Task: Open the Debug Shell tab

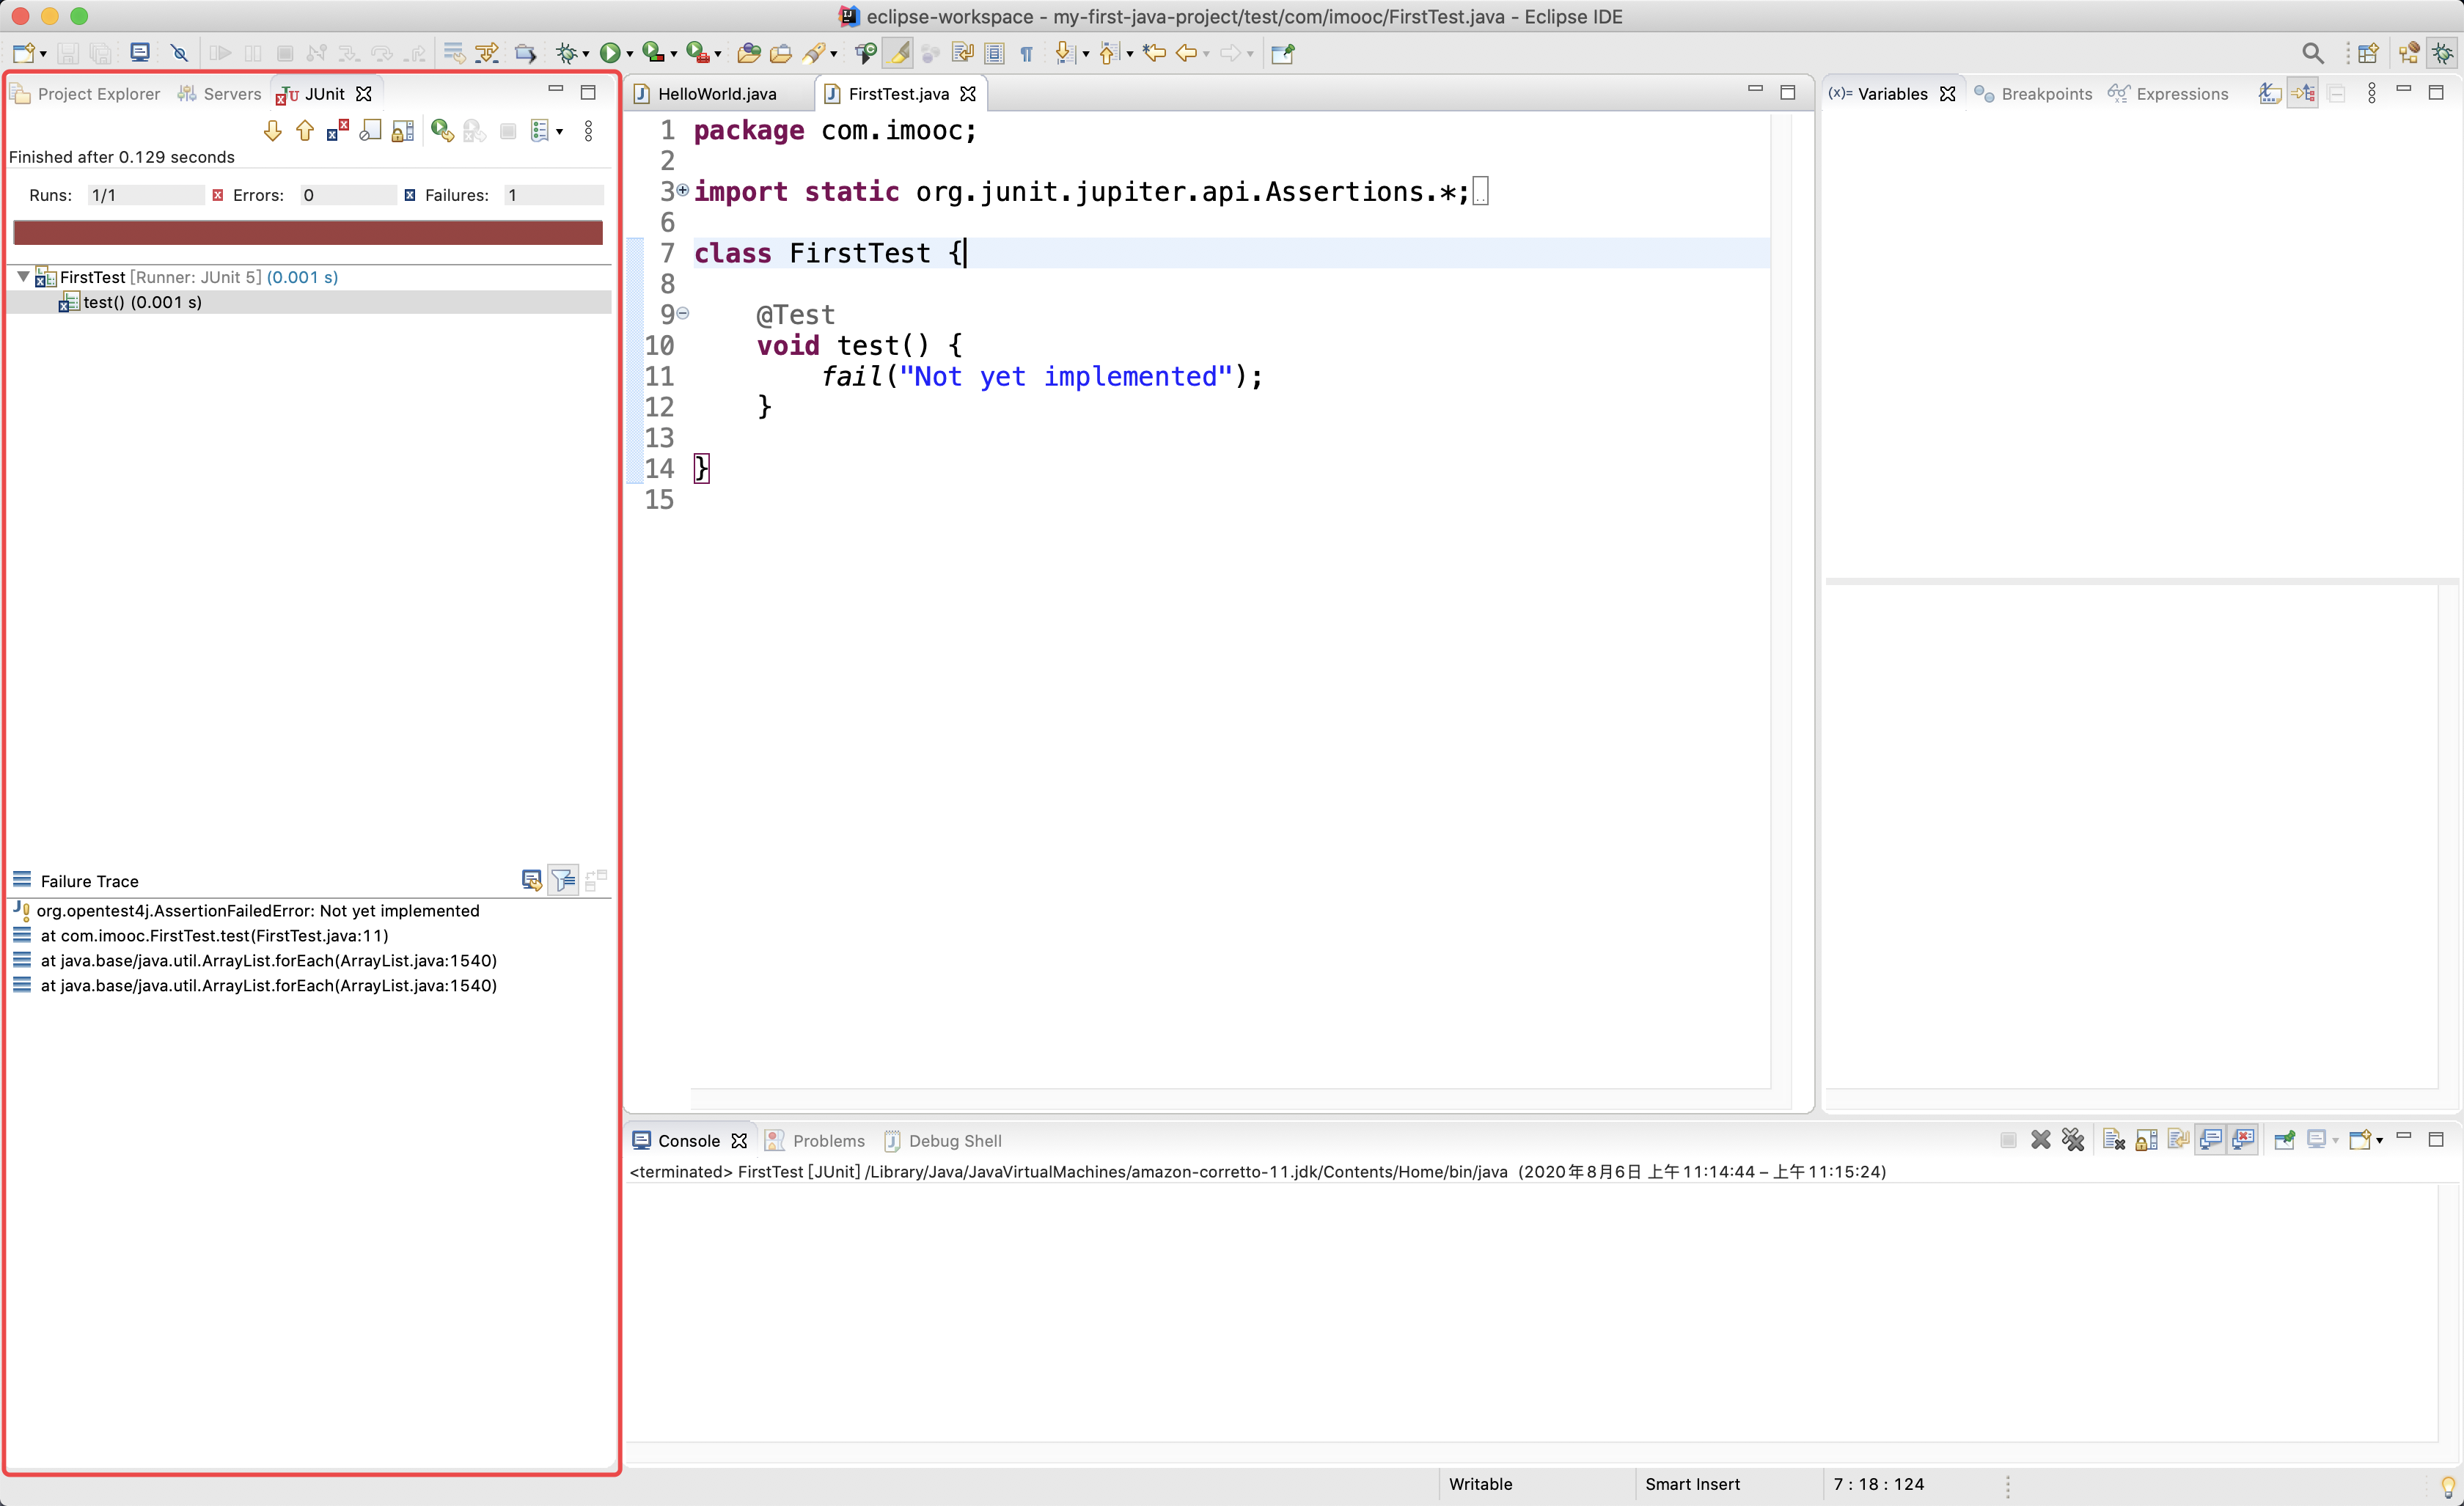Action: 943,1141
